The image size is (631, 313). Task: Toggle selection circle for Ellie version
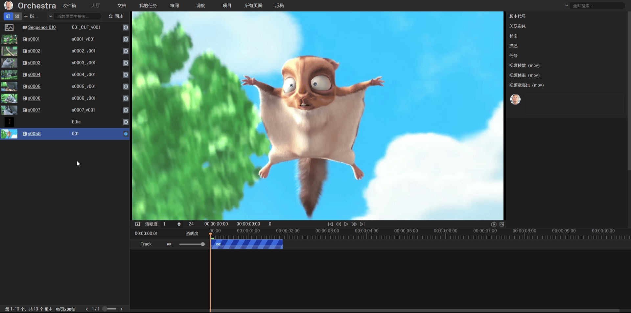pos(126,122)
